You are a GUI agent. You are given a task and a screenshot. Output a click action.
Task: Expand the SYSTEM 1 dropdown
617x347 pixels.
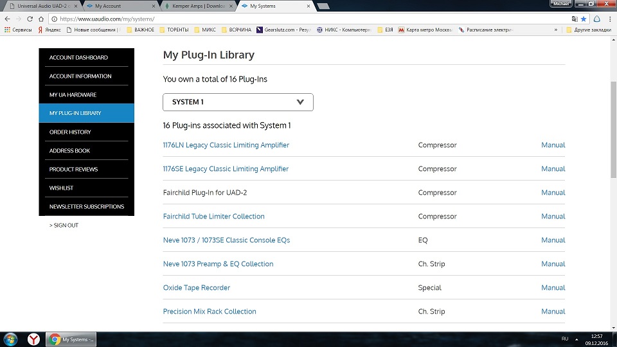click(x=238, y=102)
